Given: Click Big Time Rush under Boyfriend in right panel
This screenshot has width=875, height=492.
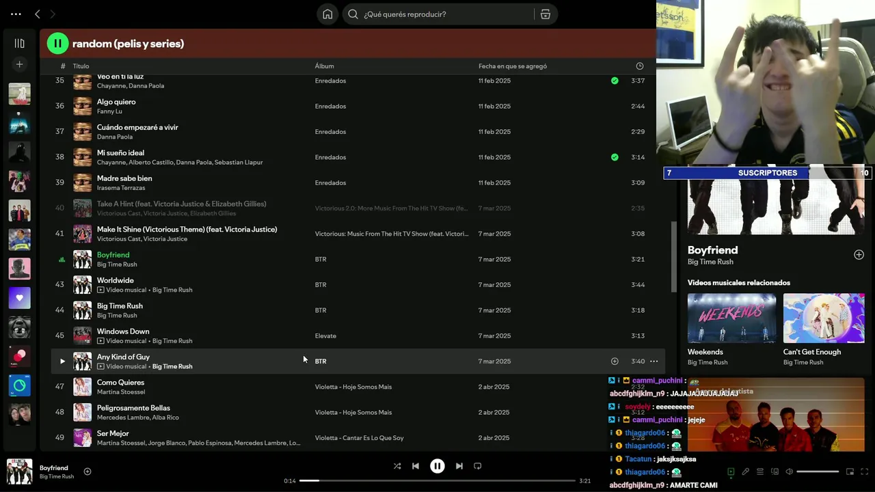Looking at the screenshot, I should tap(710, 262).
